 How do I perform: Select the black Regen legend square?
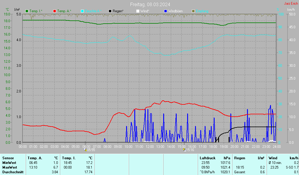point(110,11)
